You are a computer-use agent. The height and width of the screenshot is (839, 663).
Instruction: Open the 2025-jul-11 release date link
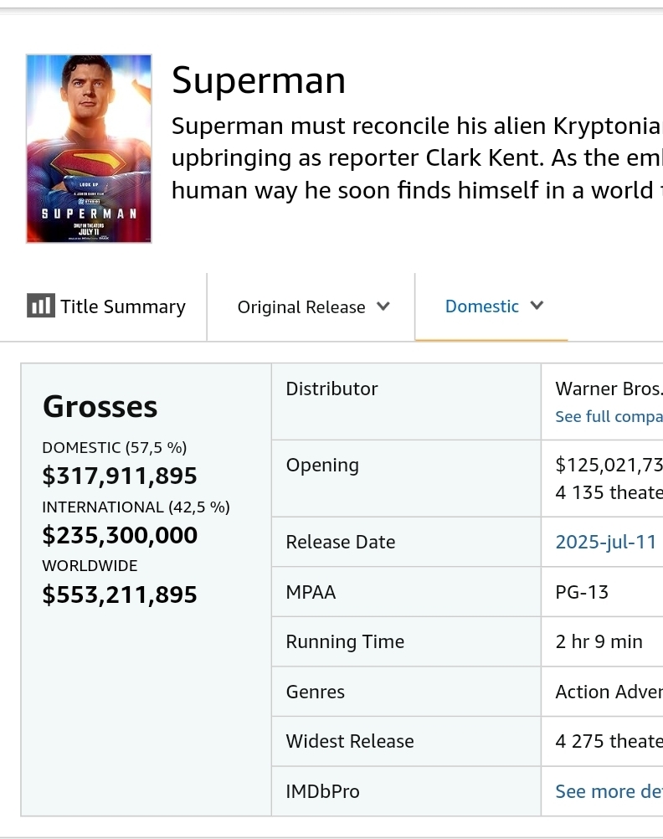point(606,542)
